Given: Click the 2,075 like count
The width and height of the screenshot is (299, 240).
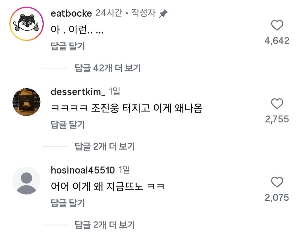Looking at the screenshot, I should coord(277,197).
